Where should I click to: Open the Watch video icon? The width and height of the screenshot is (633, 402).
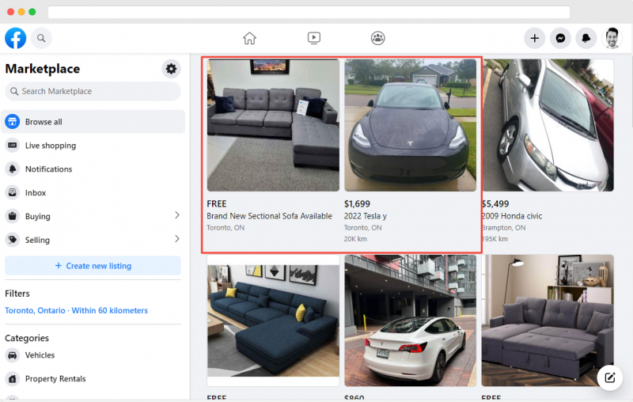point(313,38)
